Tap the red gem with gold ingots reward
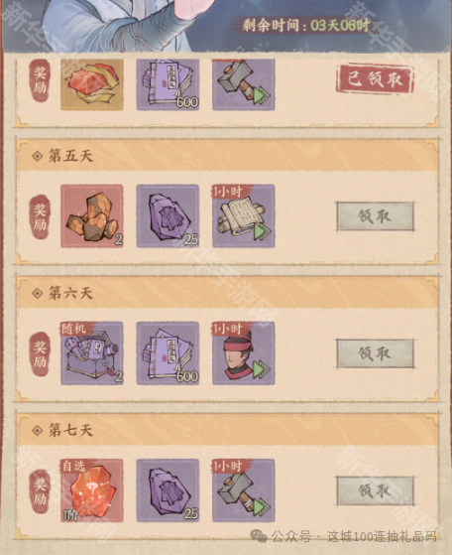 (x=92, y=84)
